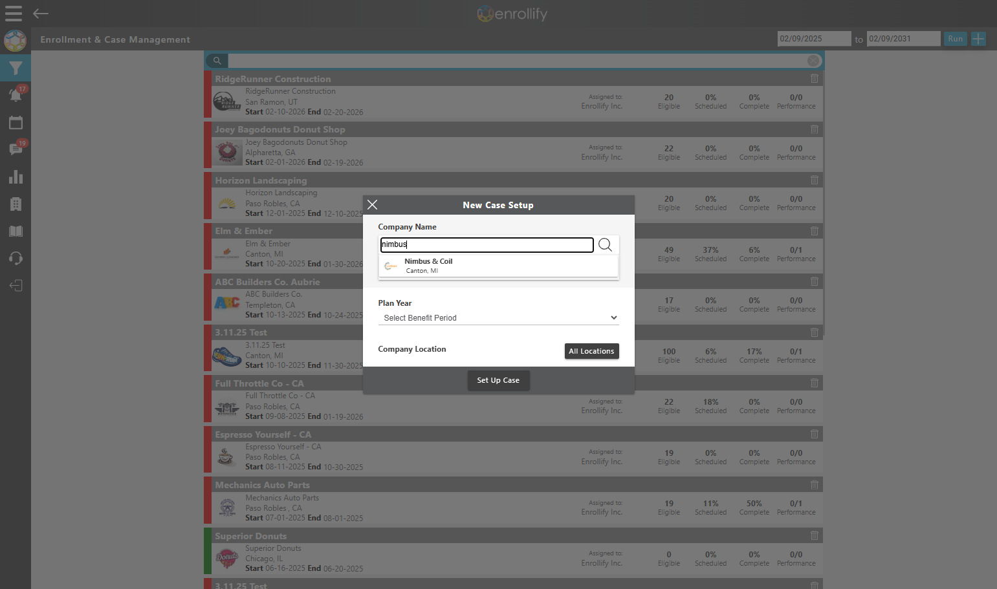Edit the end date 02/09/2031 field
Screen dimensions: 997x589
pyautogui.click(x=903, y=39)
